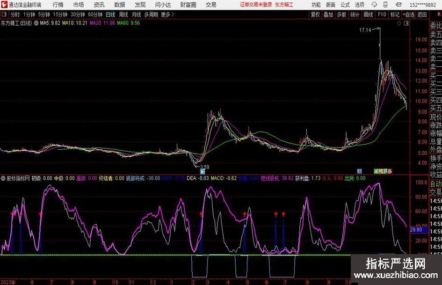The width and height of the screenshot is (442, 285).
Task: Click the 通达信 app logo icon
Action: (4, 5)
